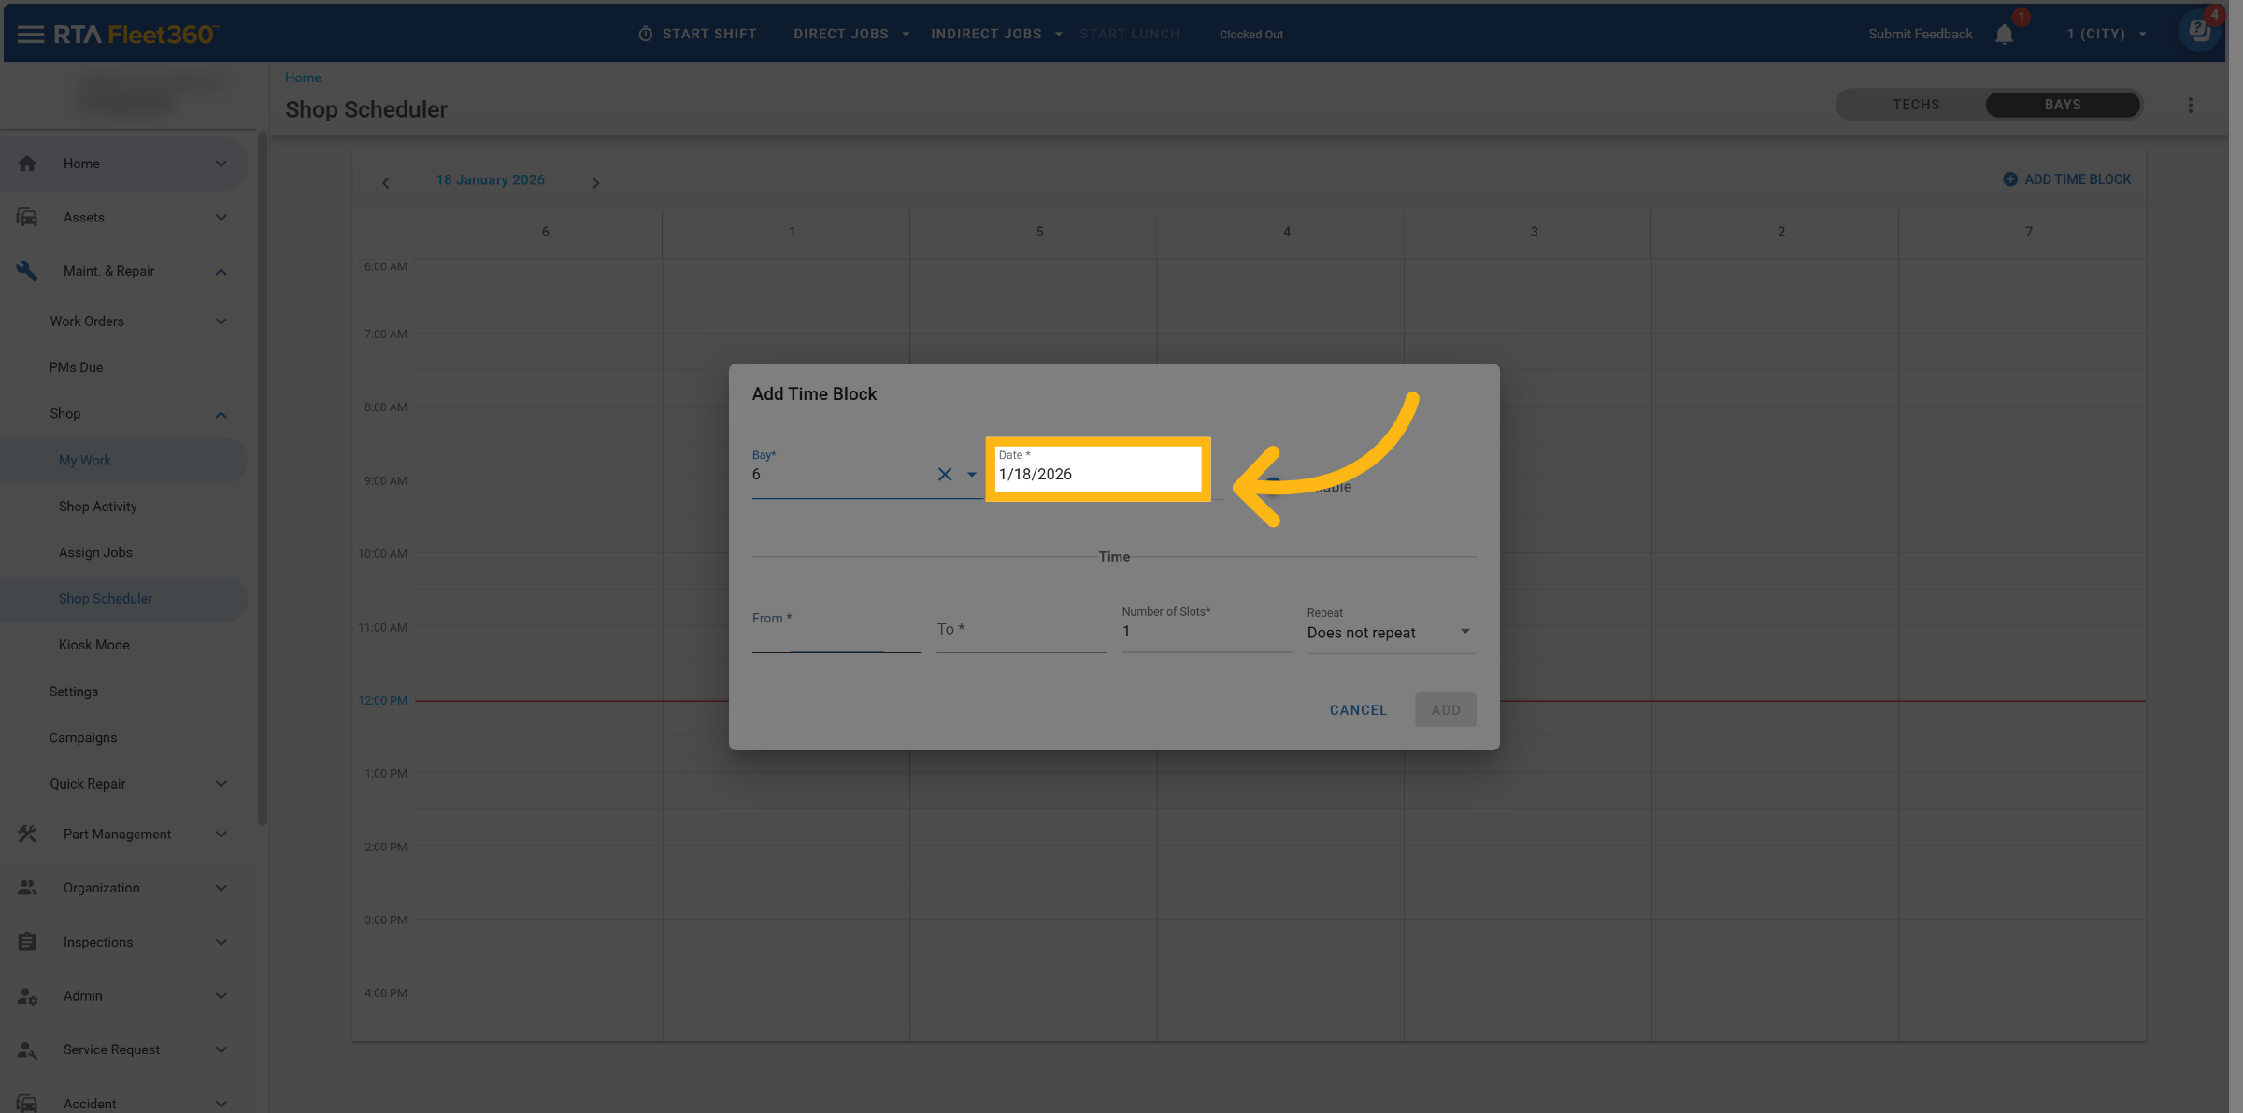Open Shop Activity in sidebar
2243x1113 pixels.
pyautogui.click(x=98, y=507)
